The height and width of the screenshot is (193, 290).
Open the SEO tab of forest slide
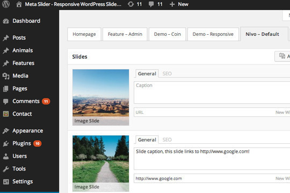pyautogui.click(x=167, y=140)
